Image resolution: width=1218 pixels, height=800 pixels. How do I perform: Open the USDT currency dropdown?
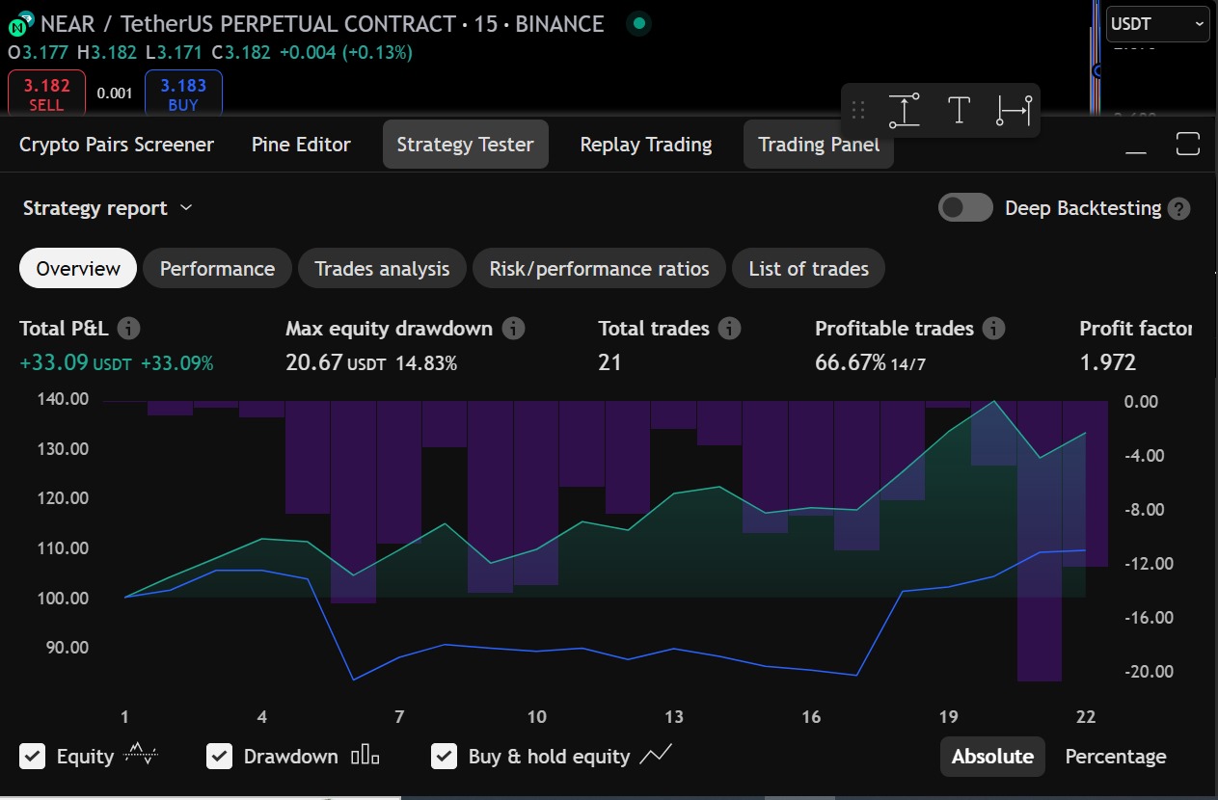click(1157, 24)
